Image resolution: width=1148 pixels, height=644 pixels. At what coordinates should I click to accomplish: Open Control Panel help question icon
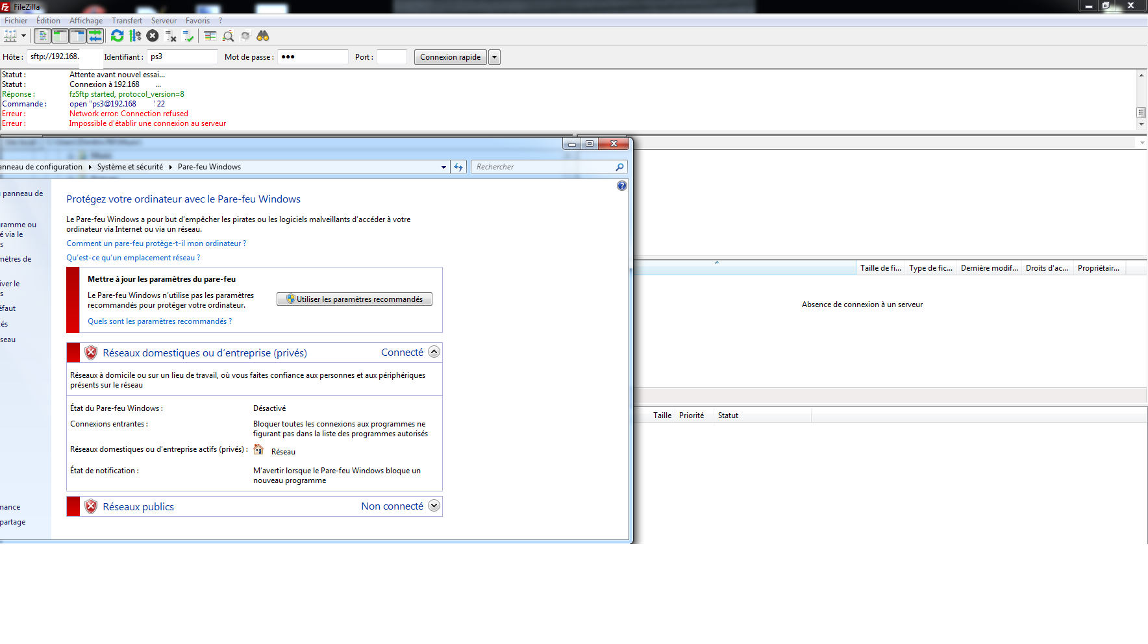coord(622,186)
